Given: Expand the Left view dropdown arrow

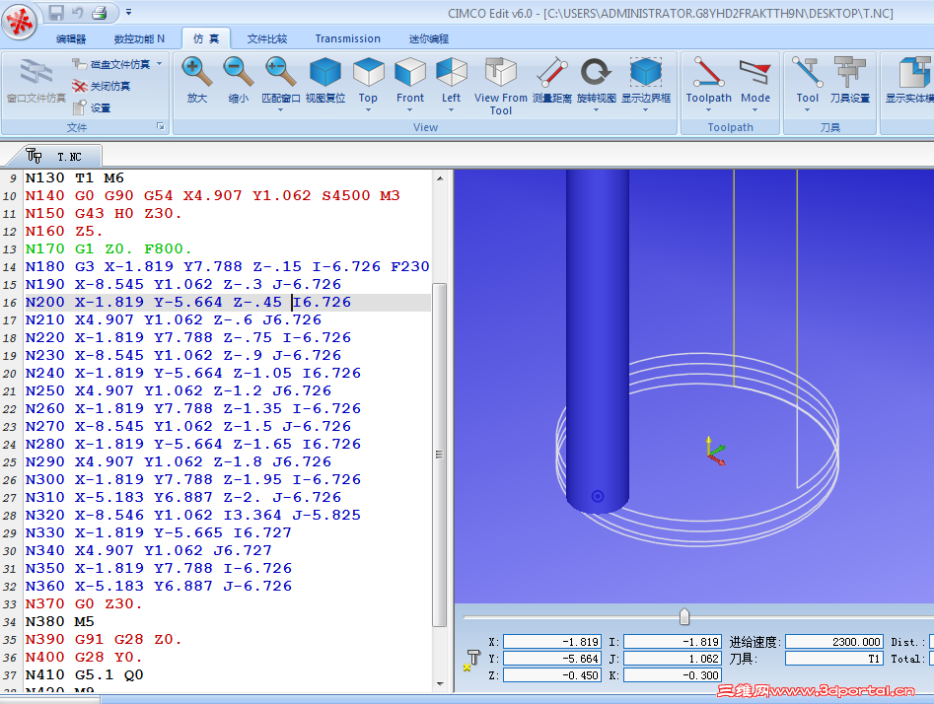Looking at the screenshot, I should tap(451, 110).
